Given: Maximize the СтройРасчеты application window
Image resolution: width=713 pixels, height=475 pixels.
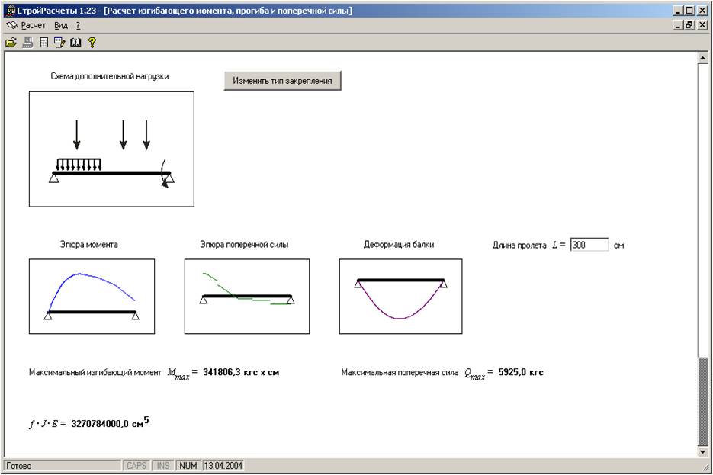Looking at the screenshot, I should 690,11.
